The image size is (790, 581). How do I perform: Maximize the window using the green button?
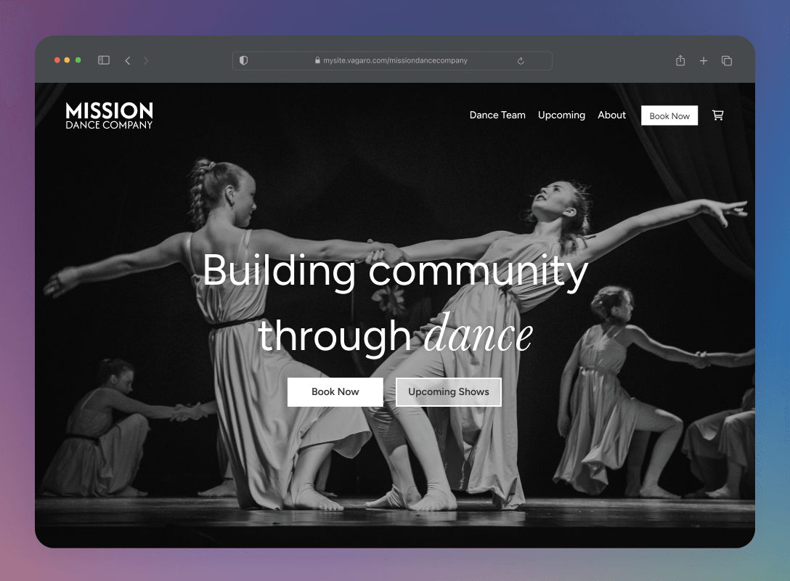78,60
